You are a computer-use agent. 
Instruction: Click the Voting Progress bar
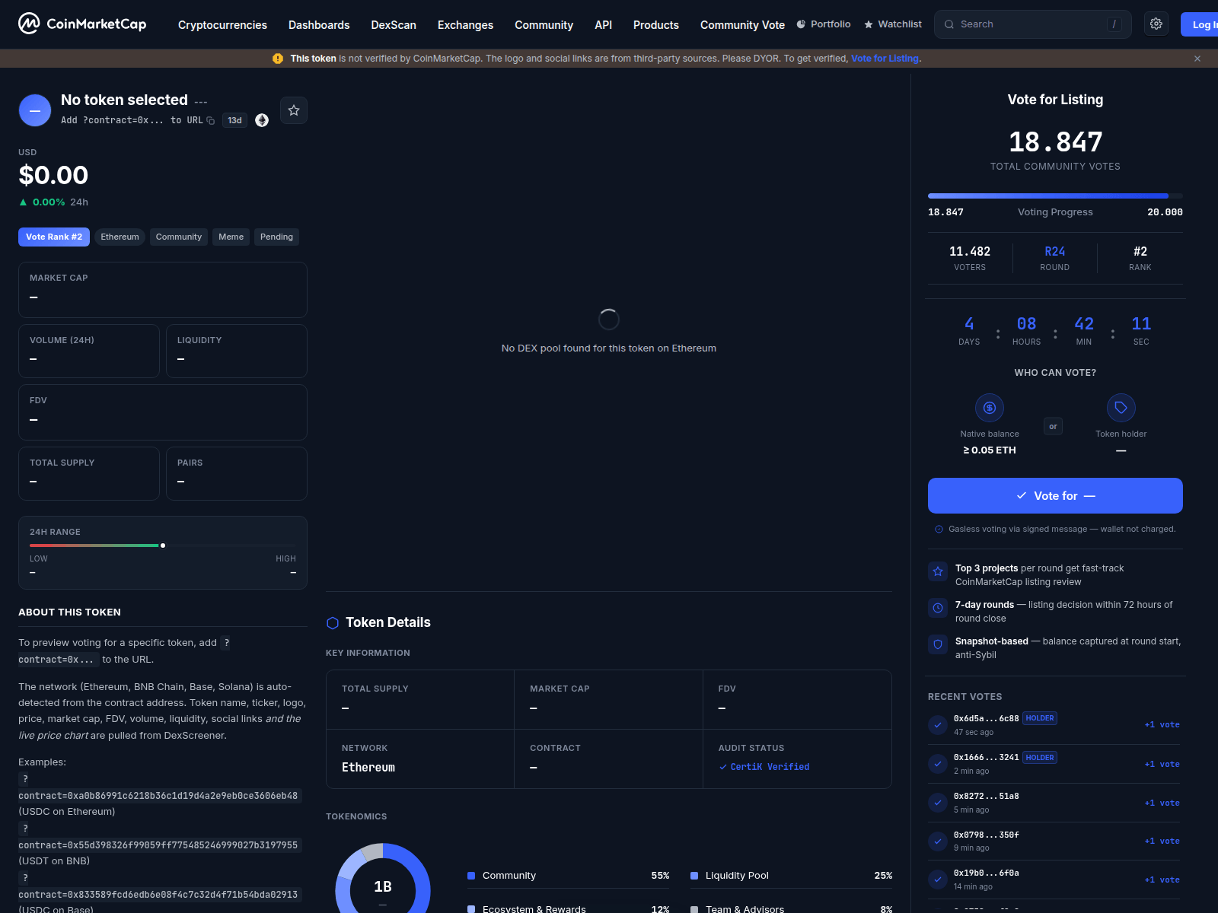point(1055,196)
